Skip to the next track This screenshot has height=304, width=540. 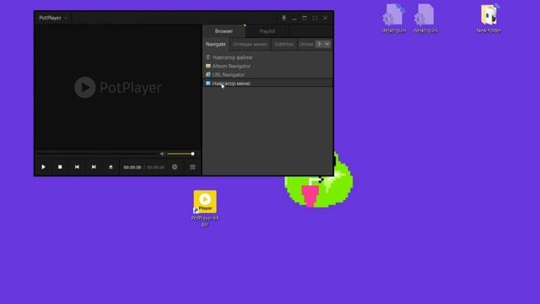[x=94, y=167]
